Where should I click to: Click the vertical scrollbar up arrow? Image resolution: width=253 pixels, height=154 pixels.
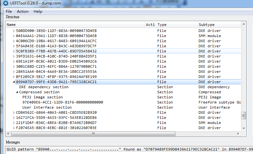click(x=244, y=24)
